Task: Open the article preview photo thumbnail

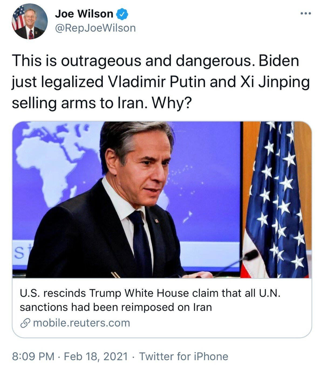Action: coord(162,200)
